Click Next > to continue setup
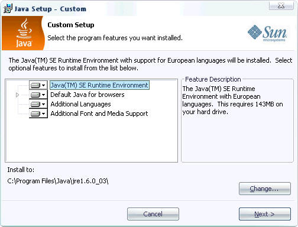298x227 pixels. point(265,214)
